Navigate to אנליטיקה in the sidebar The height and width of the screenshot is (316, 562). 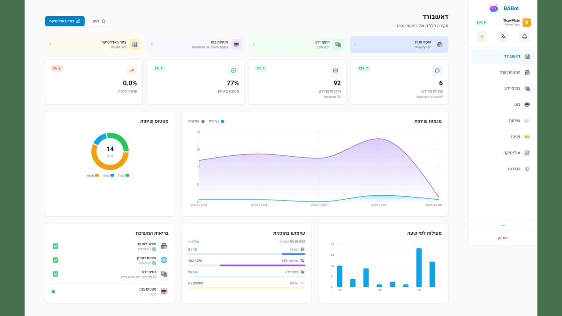[503, 153]
